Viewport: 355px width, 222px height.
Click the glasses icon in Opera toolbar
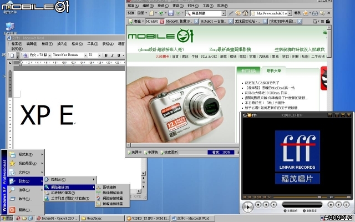pos(315,13)
